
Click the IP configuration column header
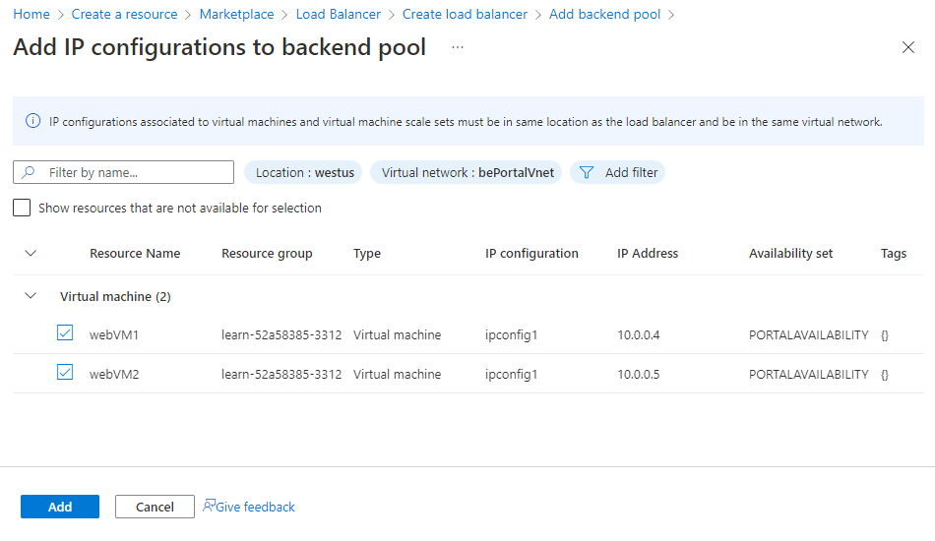[x=531, y=253]
